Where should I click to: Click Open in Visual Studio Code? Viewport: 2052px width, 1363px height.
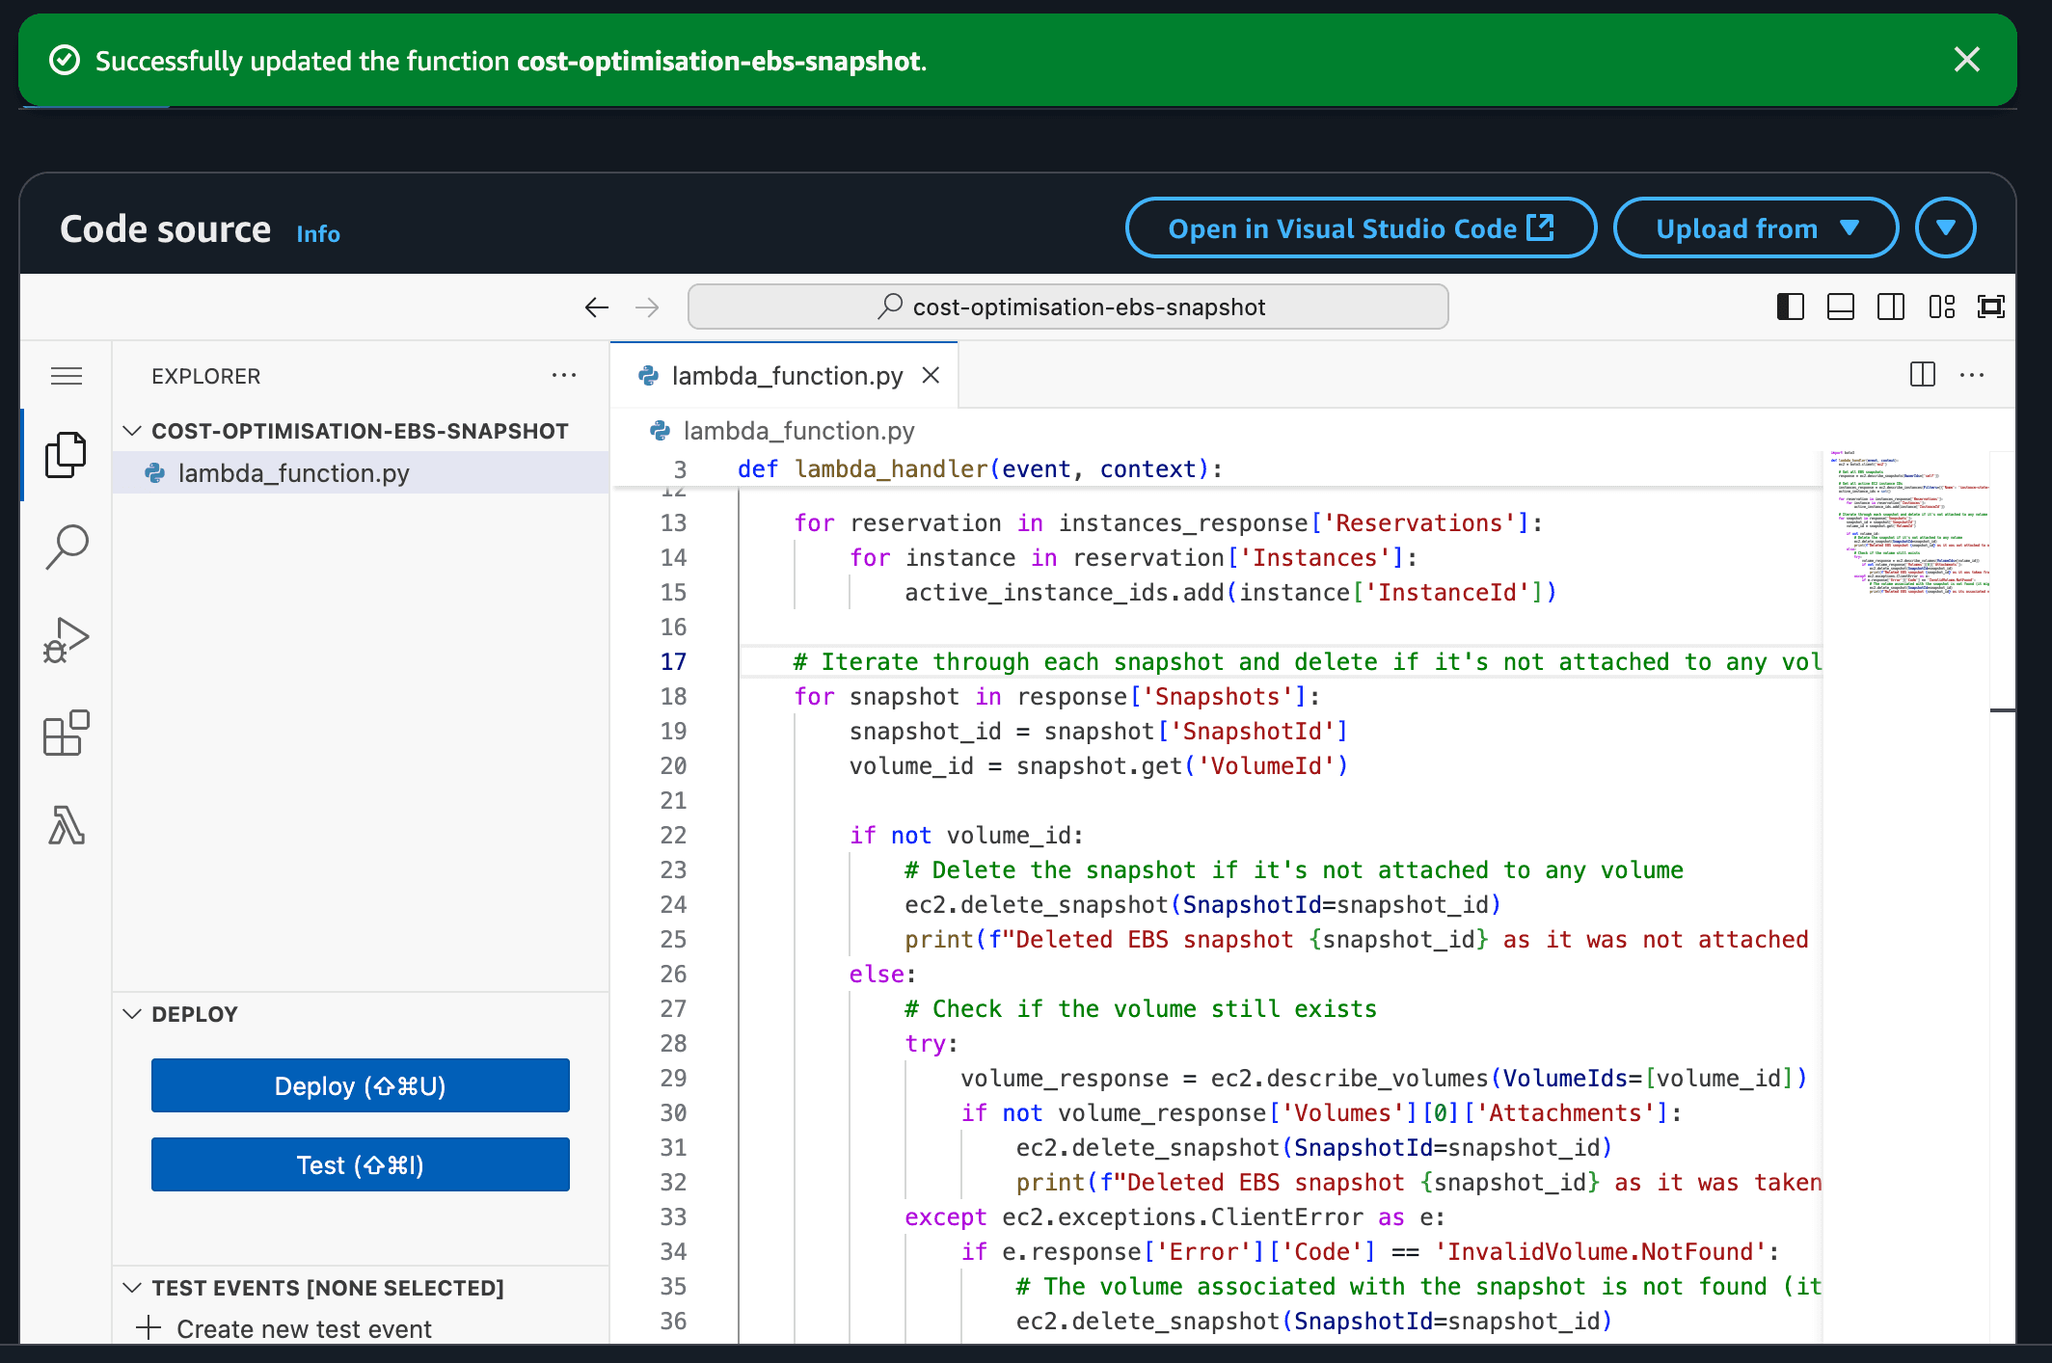pyautogui.click(x=1360, y=228)
